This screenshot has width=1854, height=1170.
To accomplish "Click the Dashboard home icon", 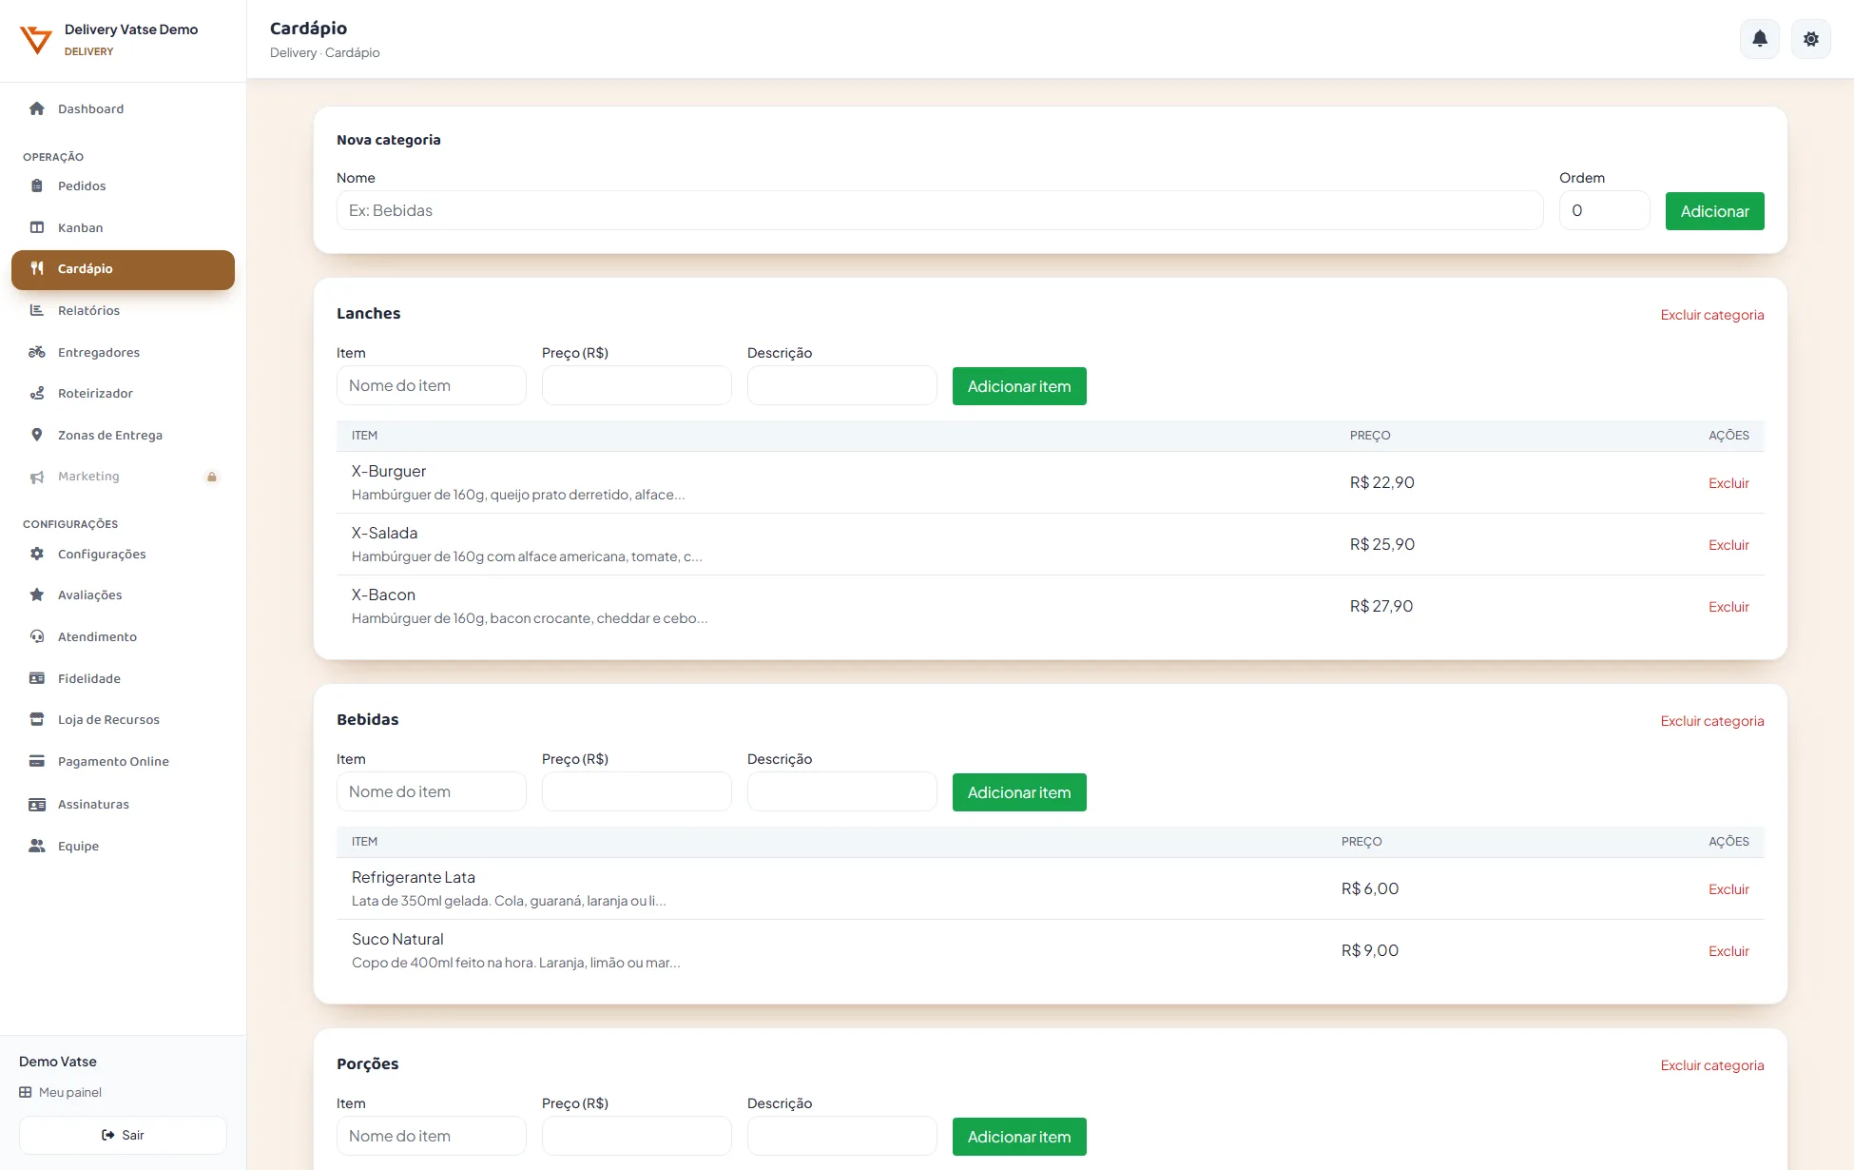I will 37,108.
